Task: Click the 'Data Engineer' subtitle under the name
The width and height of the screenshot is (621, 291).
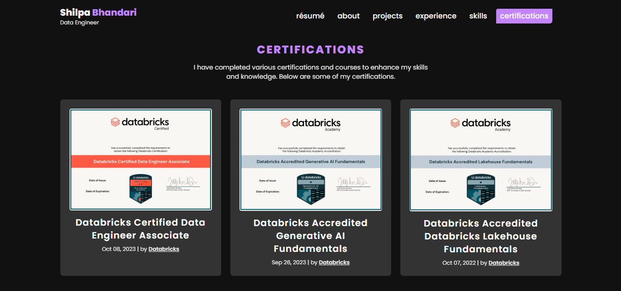Action: (x=79, y=23)
